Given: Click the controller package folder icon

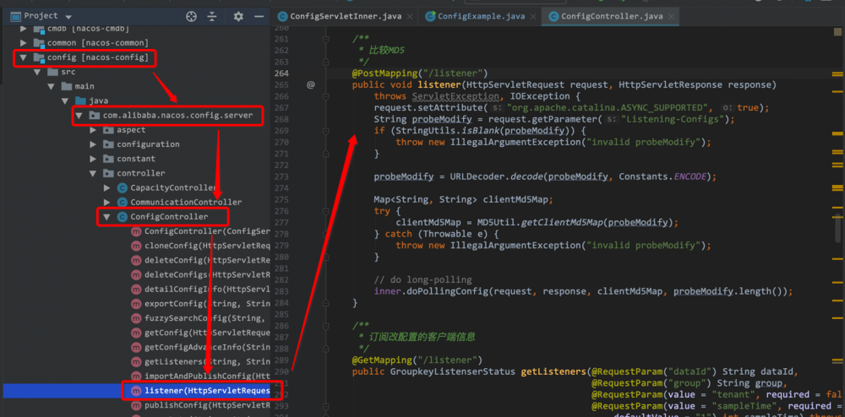Looking at the screenshot, I should 108,173.
